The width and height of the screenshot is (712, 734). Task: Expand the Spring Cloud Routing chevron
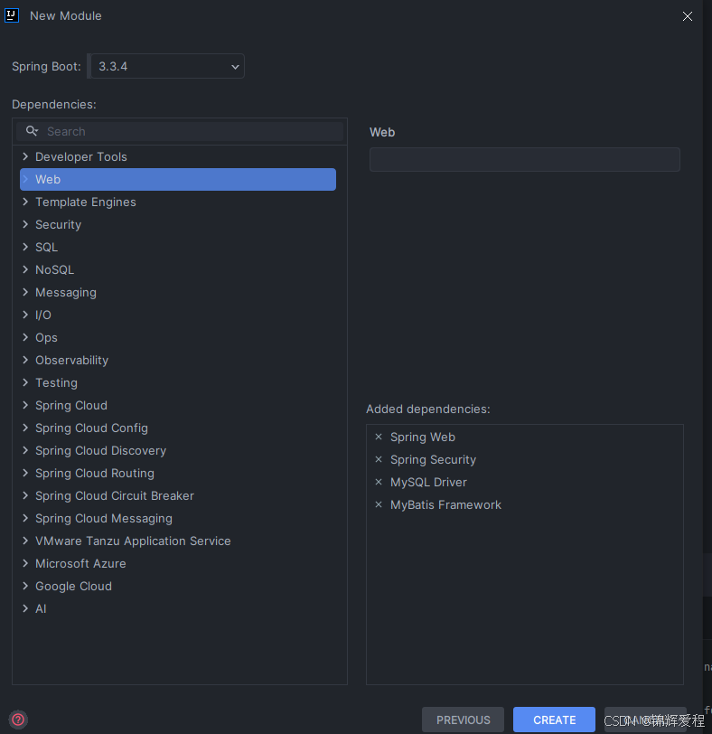click(25, 474)
